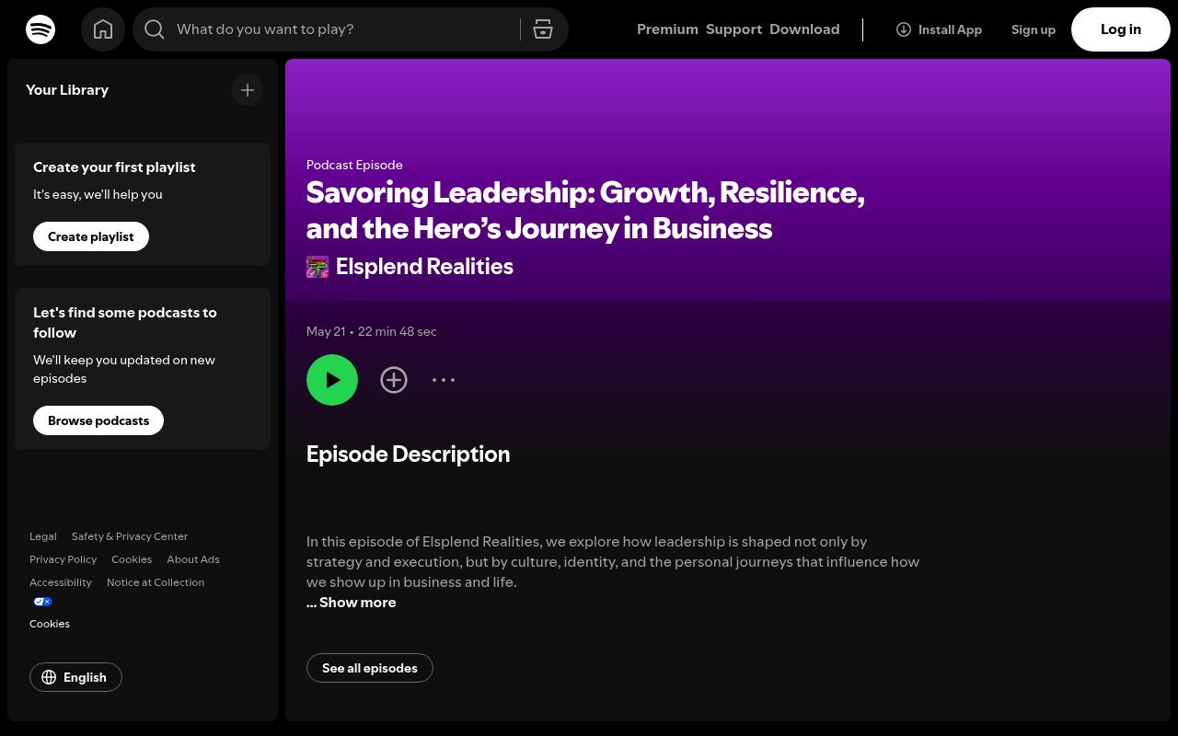The height and width of the screenshot is (736, 1178).
Task: Click 'Let's find some podcasts to follow' text
Action: point(125,323)
